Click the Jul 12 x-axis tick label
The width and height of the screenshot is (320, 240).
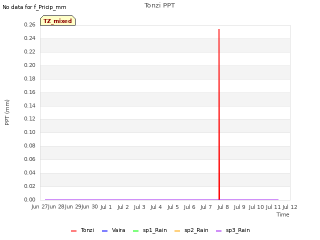pos(290,207)
